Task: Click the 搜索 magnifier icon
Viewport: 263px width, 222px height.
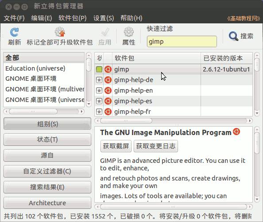Action: [233, 36]
